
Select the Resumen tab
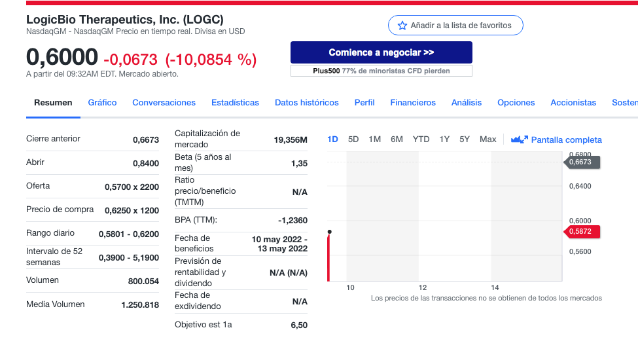(x=53, y=103)
